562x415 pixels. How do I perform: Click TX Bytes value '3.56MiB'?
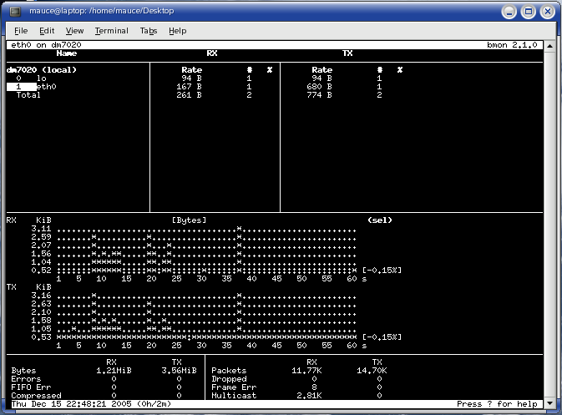[x=179, y=371]
